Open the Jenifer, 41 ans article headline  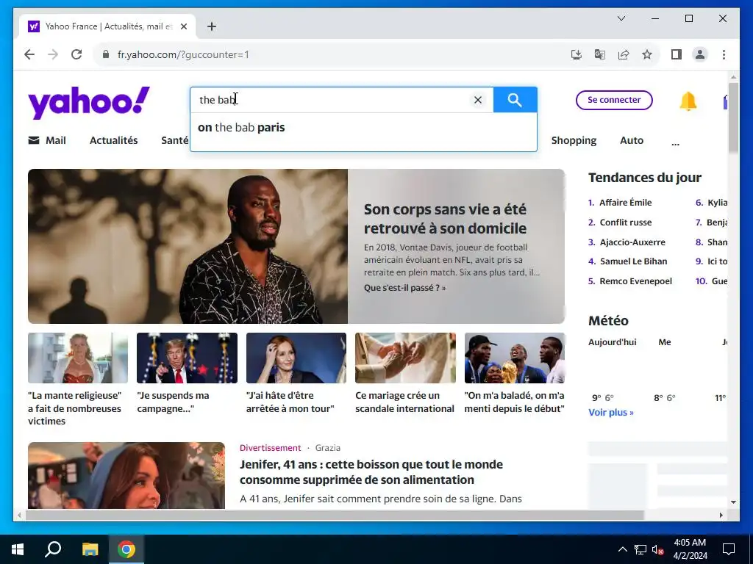tap(371, 472)
